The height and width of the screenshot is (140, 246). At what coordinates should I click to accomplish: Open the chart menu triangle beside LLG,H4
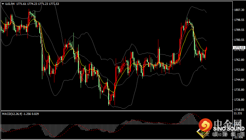(x=3, y=4)
